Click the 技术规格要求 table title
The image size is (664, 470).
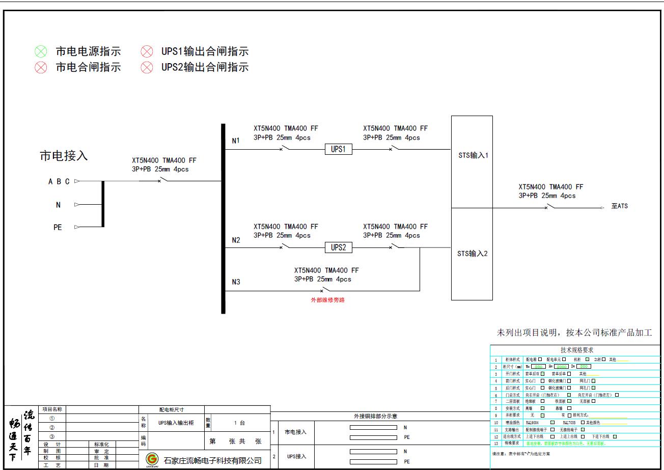[x=577, y=350]
